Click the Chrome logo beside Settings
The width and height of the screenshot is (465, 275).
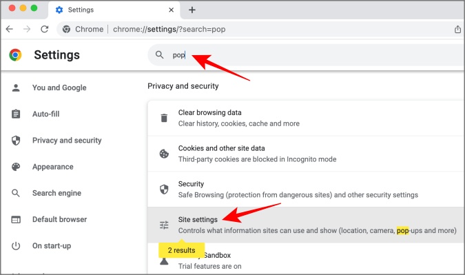tap(15, 55)
